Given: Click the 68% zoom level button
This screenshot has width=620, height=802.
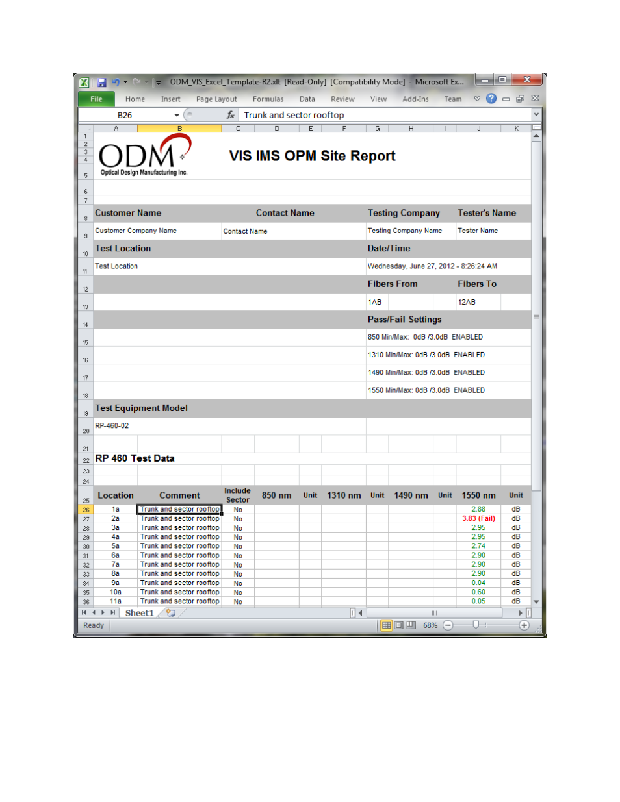Looking at the screenshot, I should coord(430,625).
